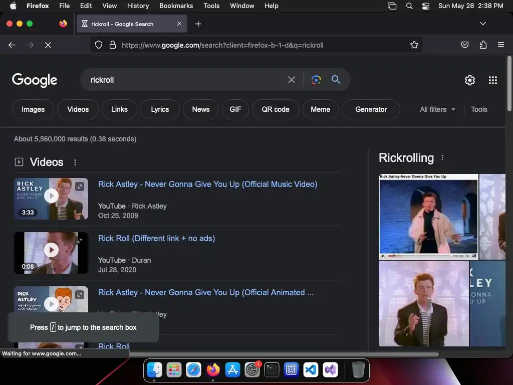
Task: Expand the All filters dropdown
Action: coord(437,109)
